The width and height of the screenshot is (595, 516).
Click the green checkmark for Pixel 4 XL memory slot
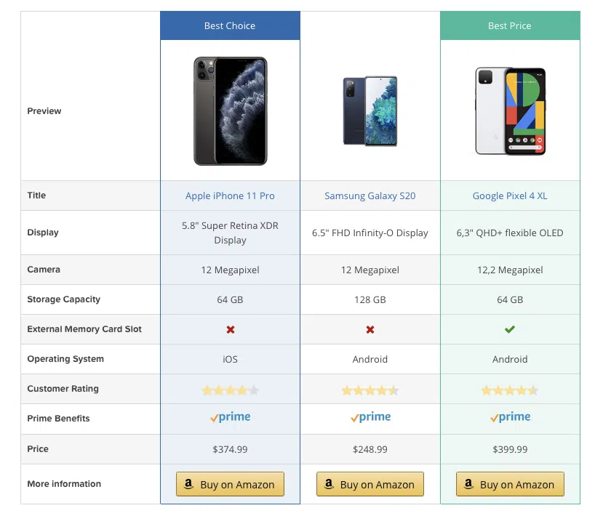coord(510,329)
